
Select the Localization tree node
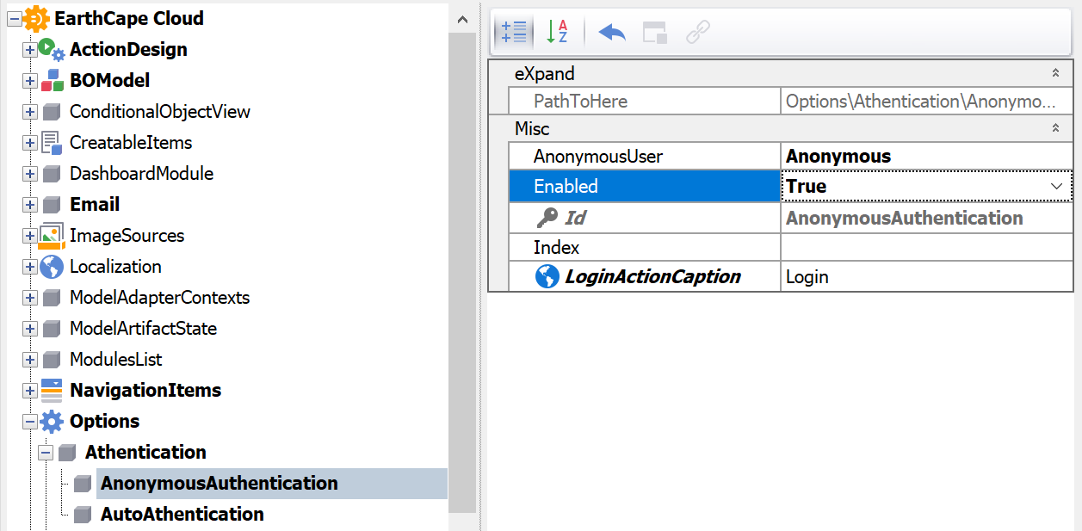point(115,267)
